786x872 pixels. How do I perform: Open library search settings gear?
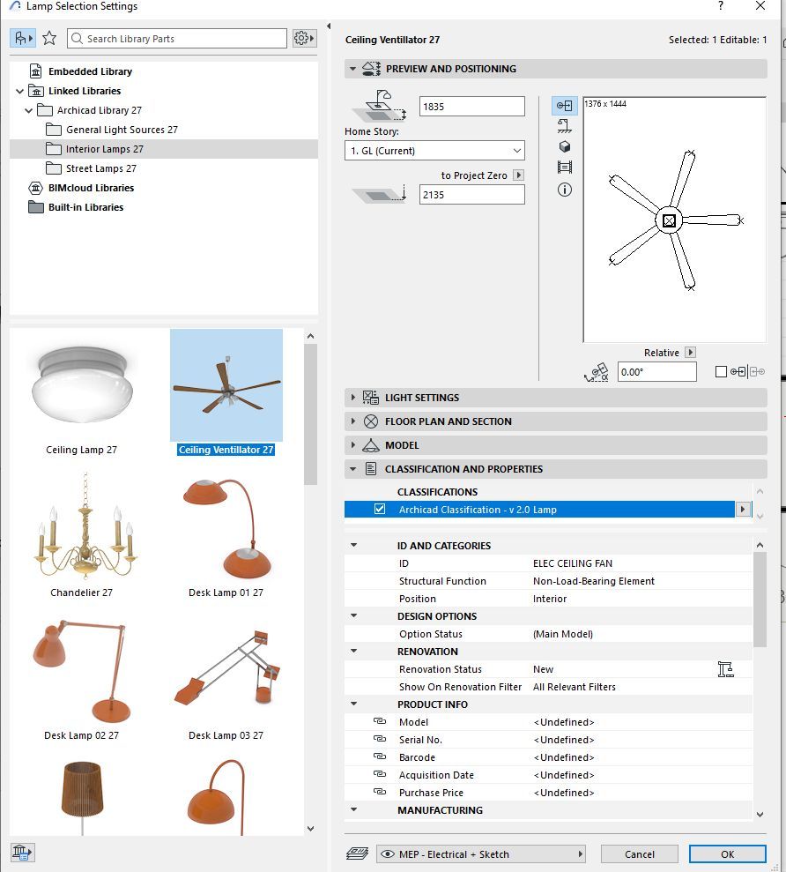click(x=304, y=38)
